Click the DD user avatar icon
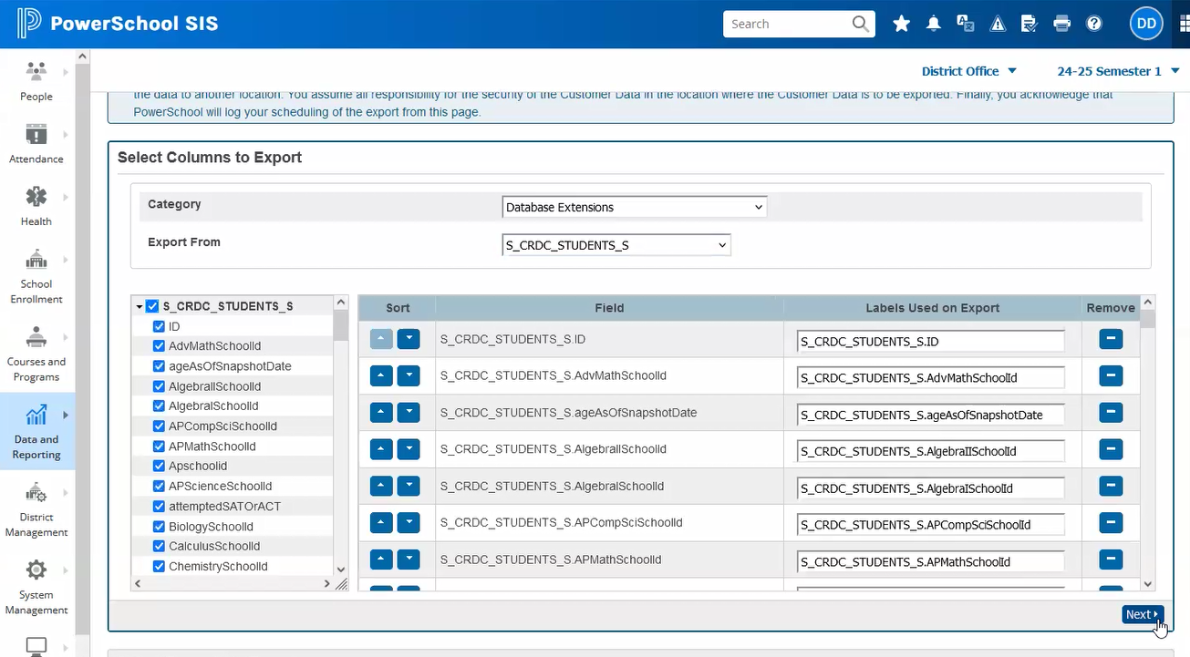 click(x=1146, y=25)
